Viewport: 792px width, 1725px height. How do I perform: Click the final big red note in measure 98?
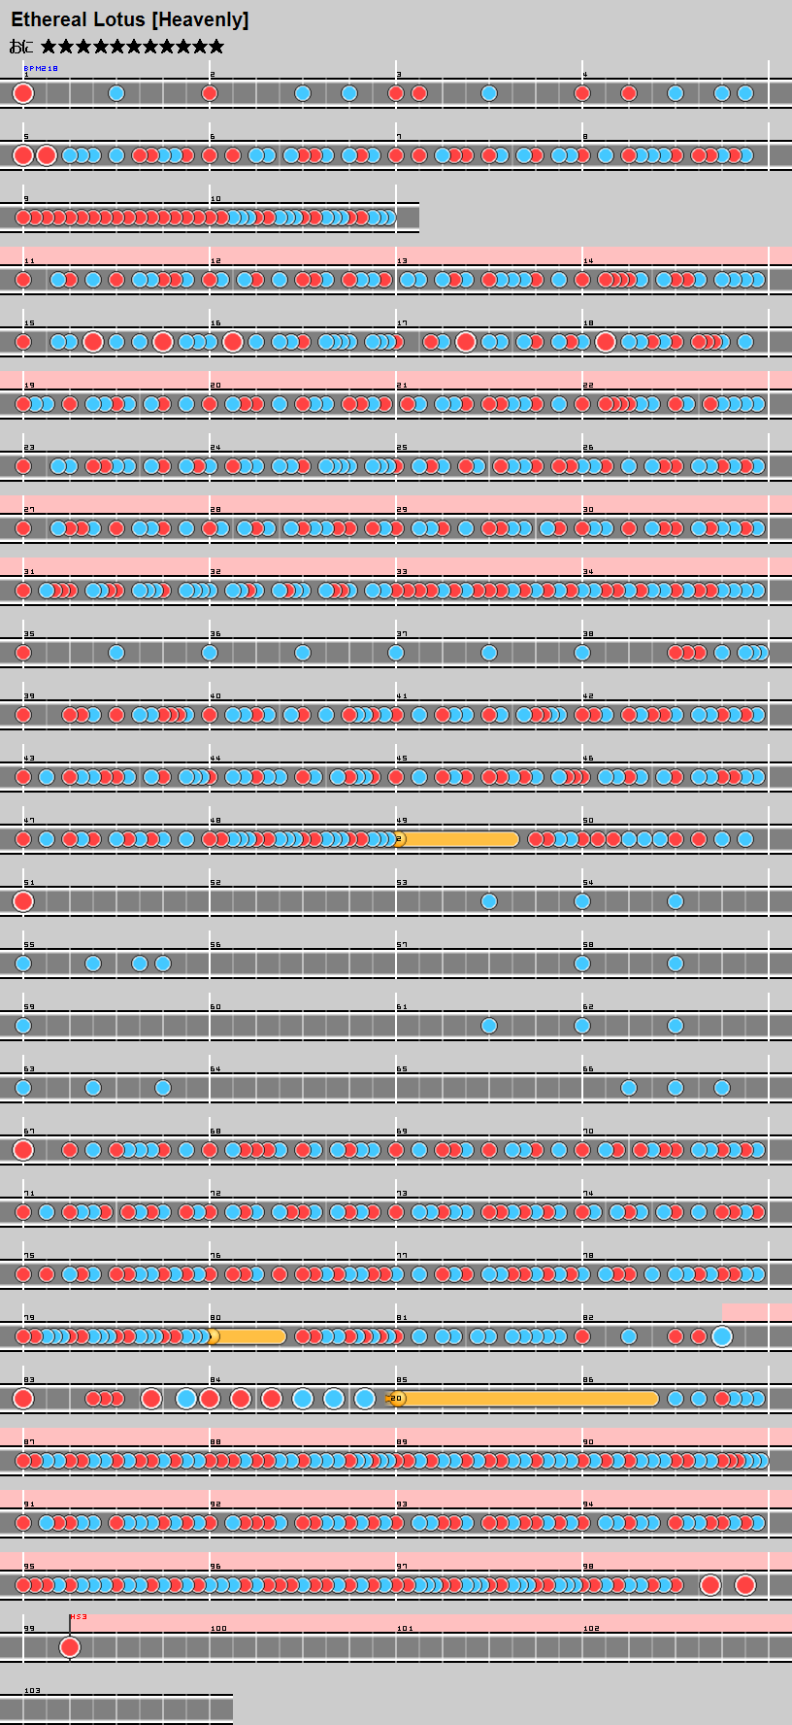(x=745, y=1585)
